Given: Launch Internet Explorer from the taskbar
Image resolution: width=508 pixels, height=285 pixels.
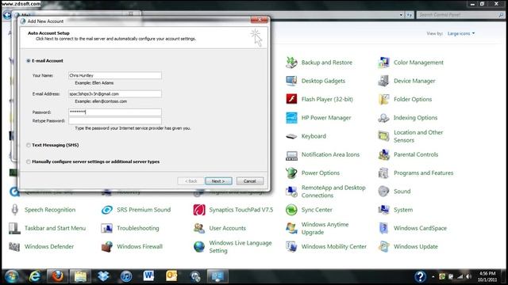Looking at the screenshot, I should (35, 276).
